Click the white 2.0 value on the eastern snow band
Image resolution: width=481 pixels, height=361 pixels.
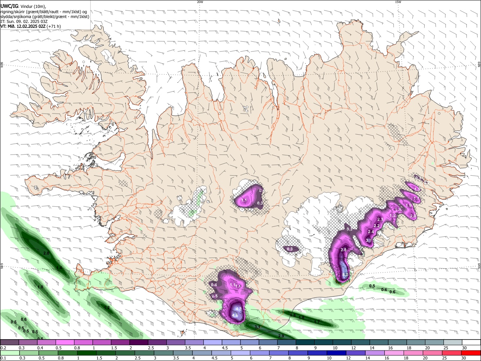coord(413,216)
